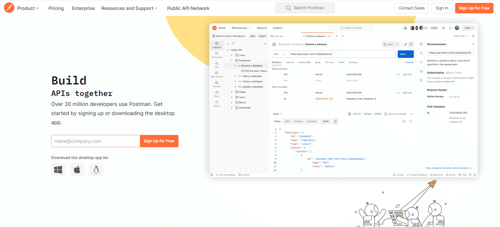The width and height of the screenshot is (500, 227).
Task: Click the Trash item in status bar
Action: [463, 175]
